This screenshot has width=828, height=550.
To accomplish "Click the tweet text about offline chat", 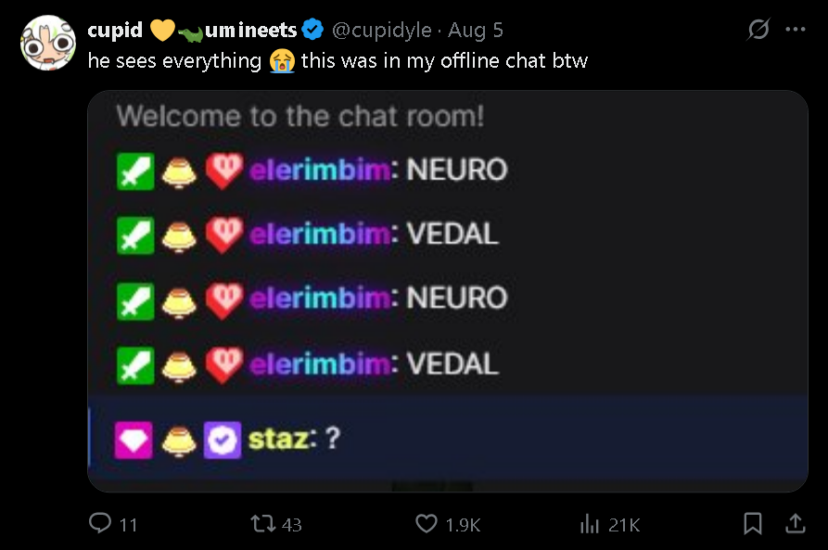I will point(338,61).
